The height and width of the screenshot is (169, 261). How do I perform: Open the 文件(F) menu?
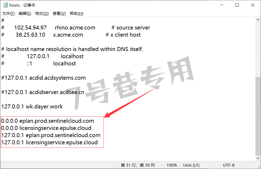tap(8, 14)
